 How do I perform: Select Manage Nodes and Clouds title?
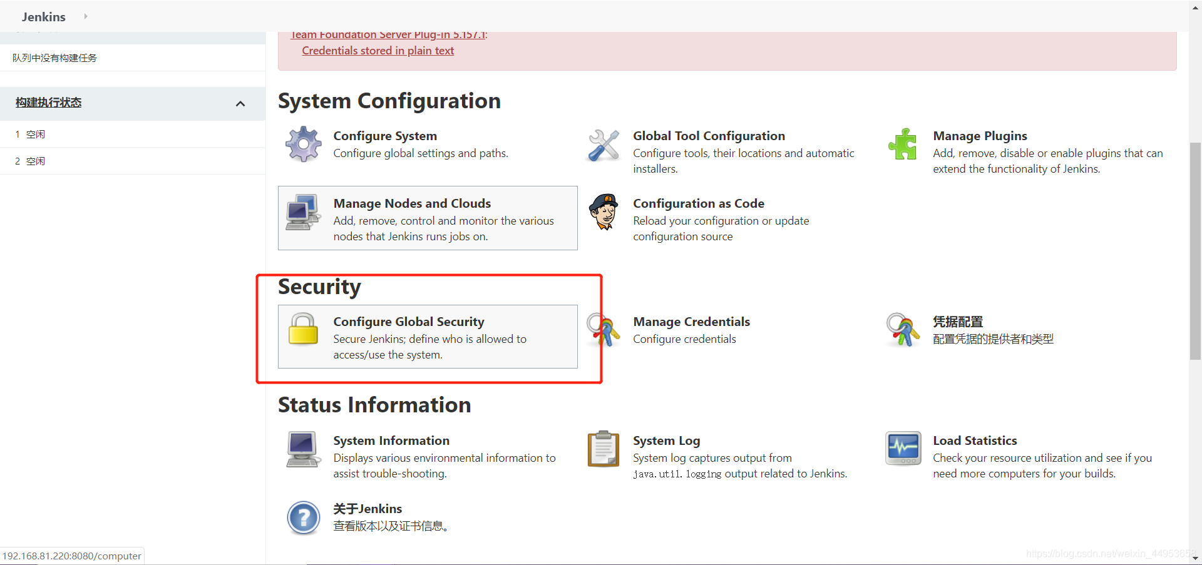coord(412,203)
